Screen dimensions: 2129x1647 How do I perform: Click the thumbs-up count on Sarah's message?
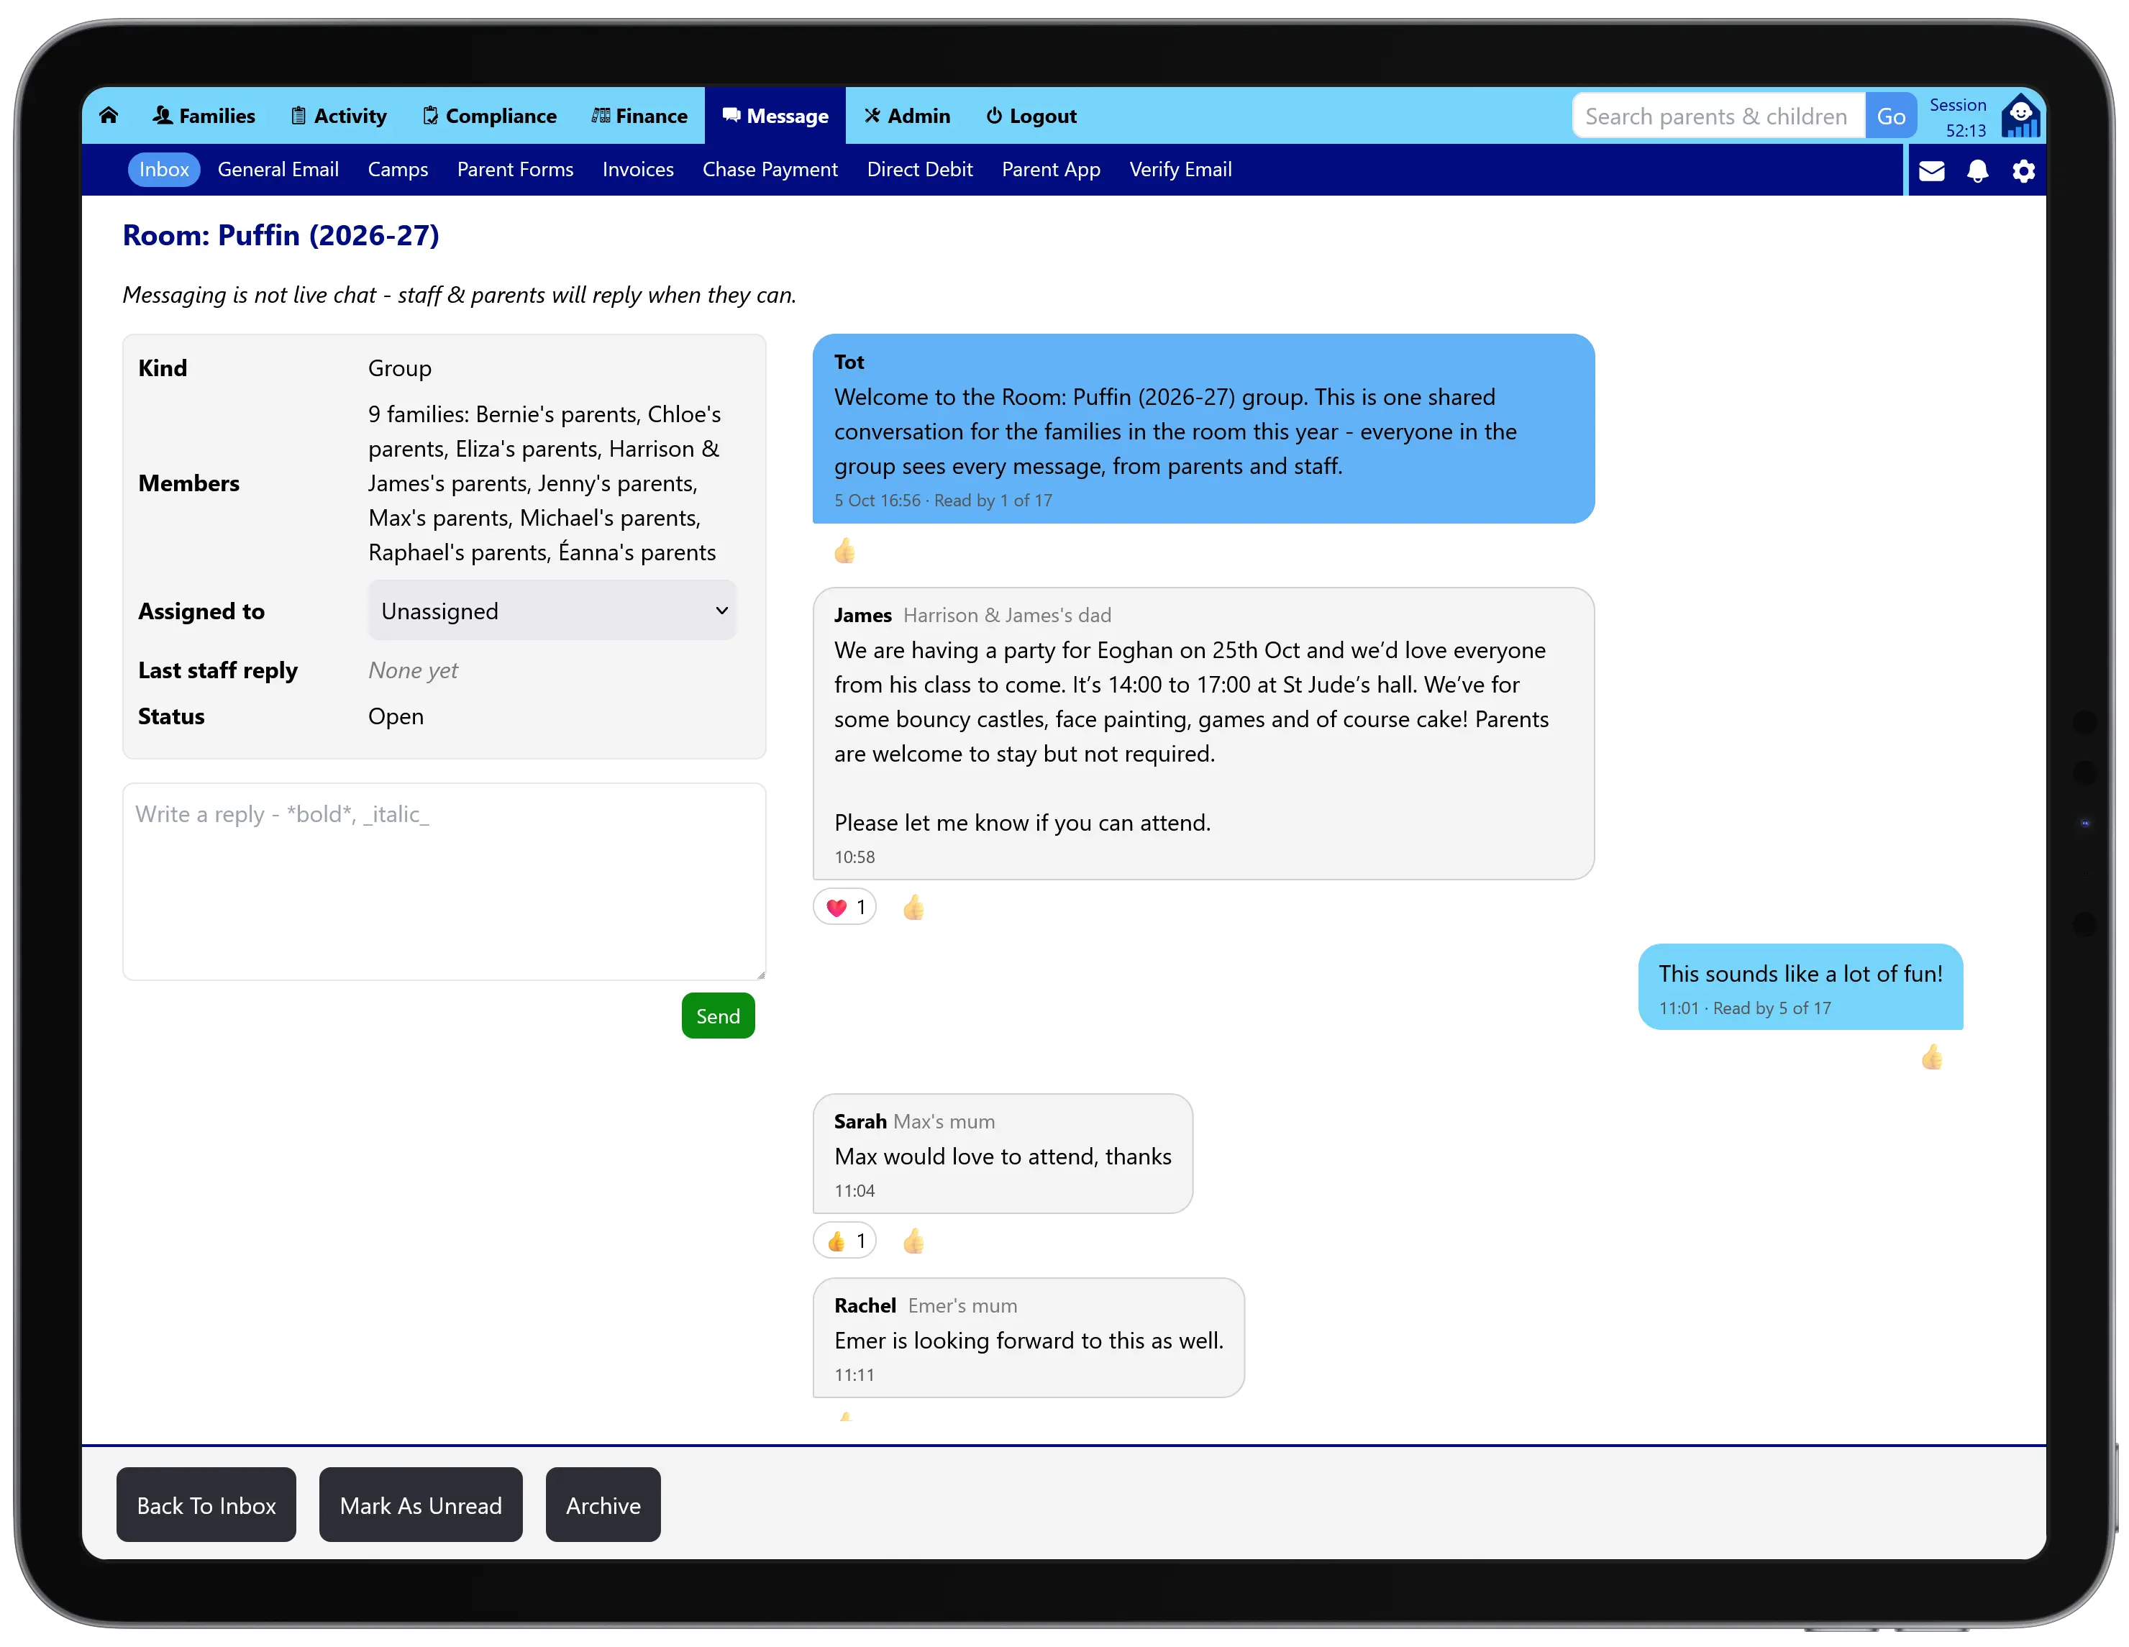844,1241
